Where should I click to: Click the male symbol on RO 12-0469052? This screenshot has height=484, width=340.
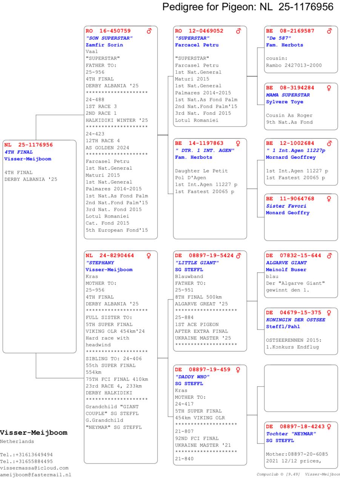238,31
